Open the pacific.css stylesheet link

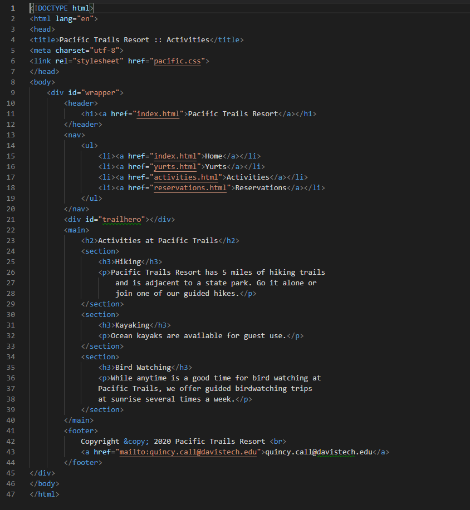point(179,61)
